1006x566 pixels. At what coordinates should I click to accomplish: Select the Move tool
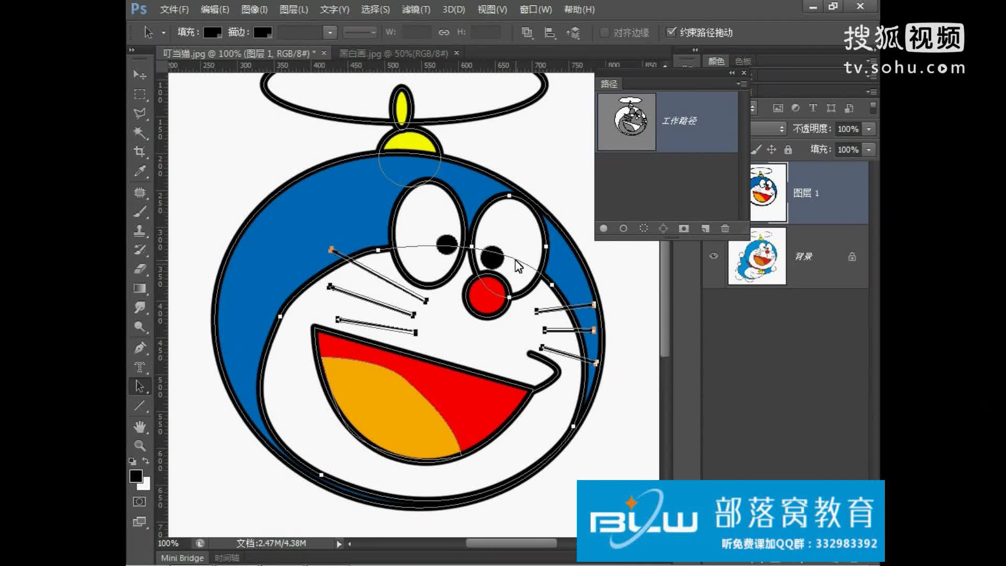[139, 75]
